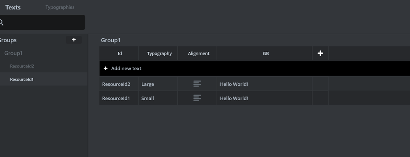Click the Add new text row
410x157 pixels.
pyautogui.click(x=255, y=68)
